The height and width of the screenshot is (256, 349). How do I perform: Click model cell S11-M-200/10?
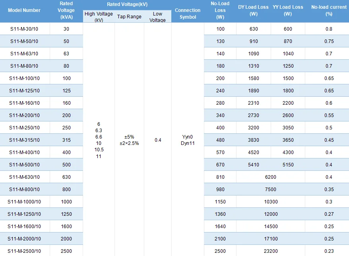(x=24, y=115)
